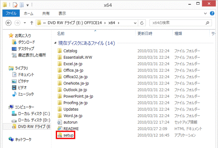Screen dimensions: 218x148
Task: Click the Back navigation arrow
Action: [8, 23]
